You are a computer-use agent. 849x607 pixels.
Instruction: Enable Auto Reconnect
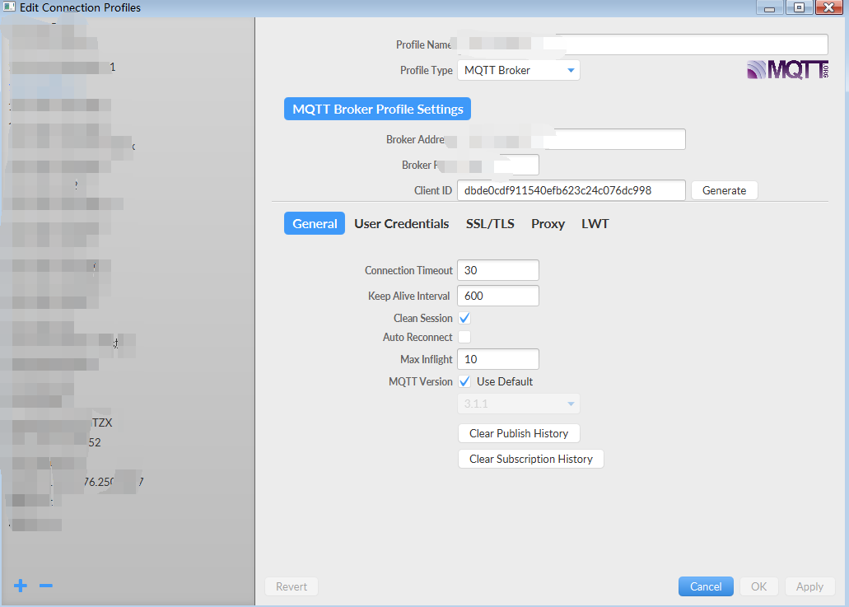pyautogui.click(x=464, y=336)
